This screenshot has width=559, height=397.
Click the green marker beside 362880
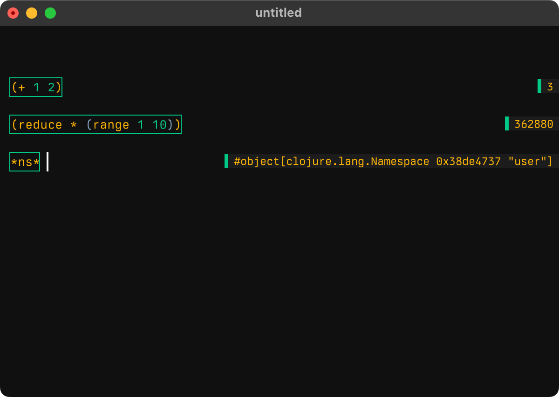[507, 123]
